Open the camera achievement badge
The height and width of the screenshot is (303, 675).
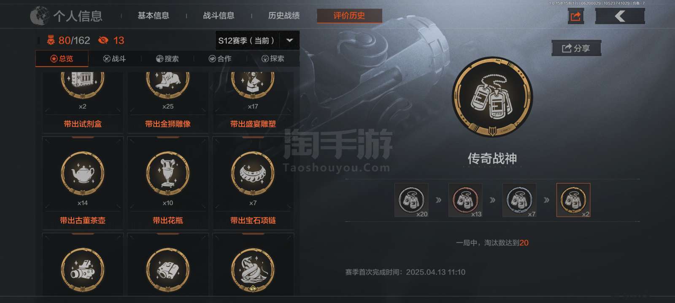pyautogui.click(x=83, y=266)
